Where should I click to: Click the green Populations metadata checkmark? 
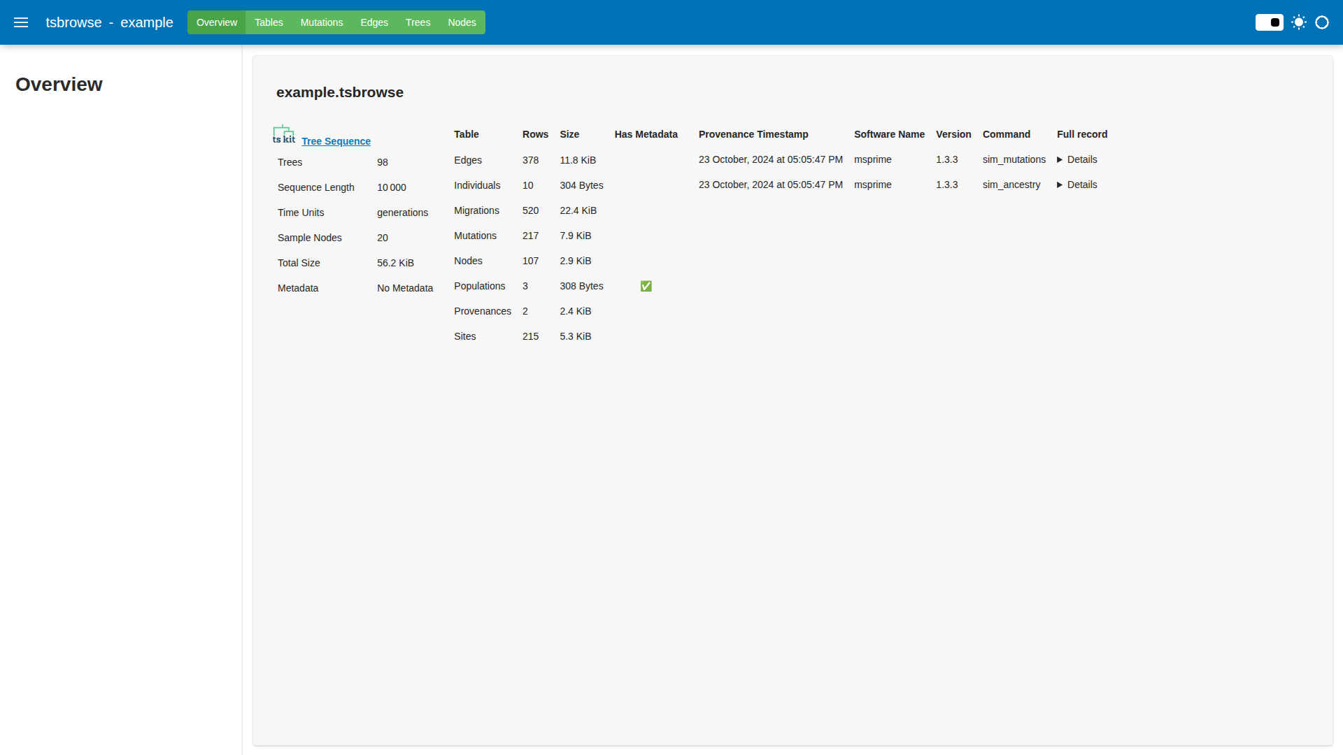tap(646, 286)
